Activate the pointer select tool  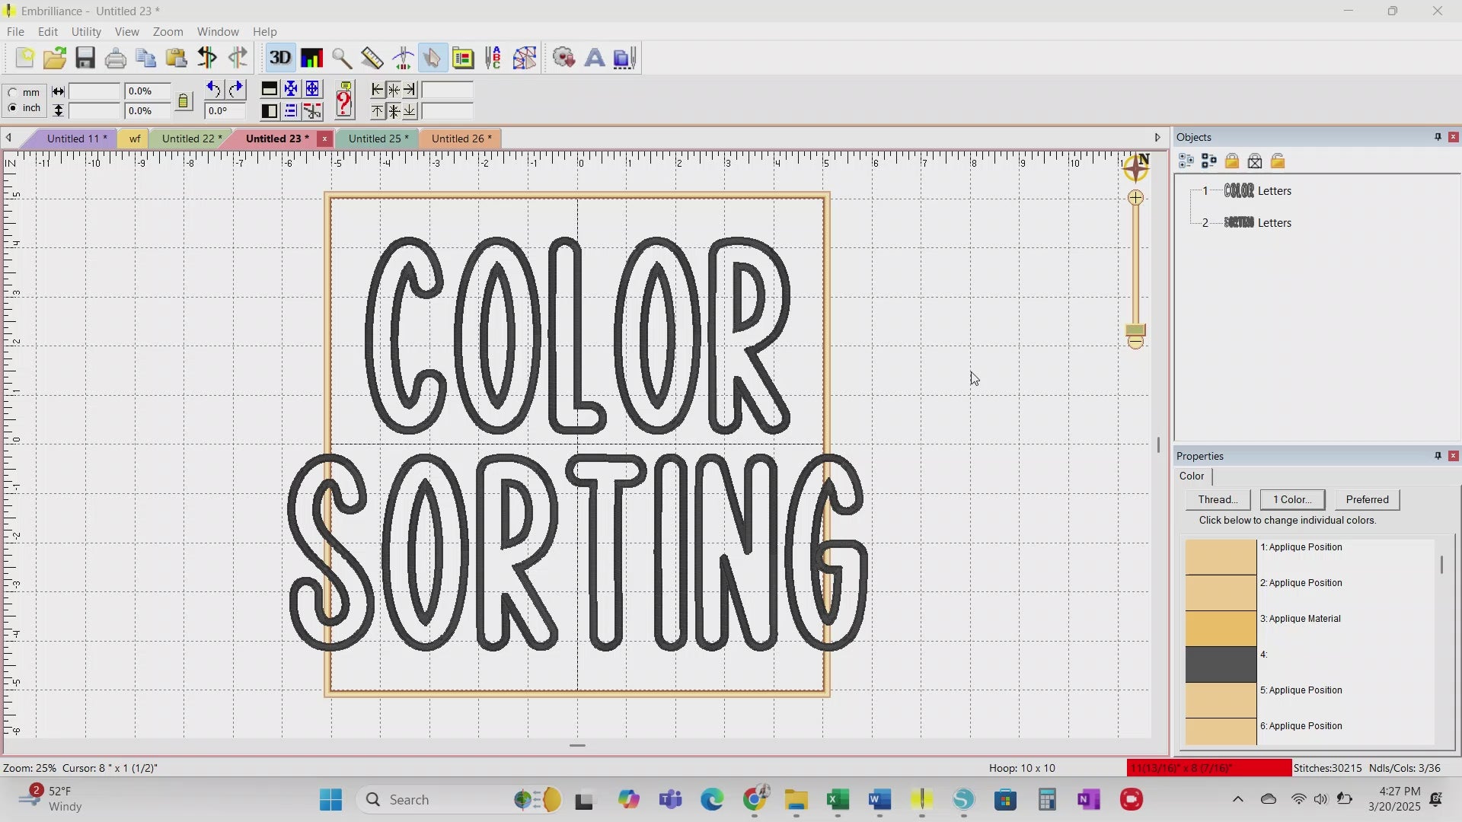(x=433, y=58)
